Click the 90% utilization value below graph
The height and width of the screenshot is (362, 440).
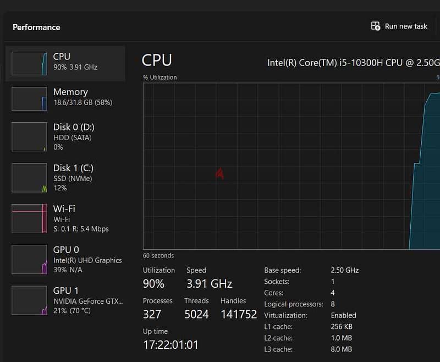pyautogui.click(x=153, y=284)
